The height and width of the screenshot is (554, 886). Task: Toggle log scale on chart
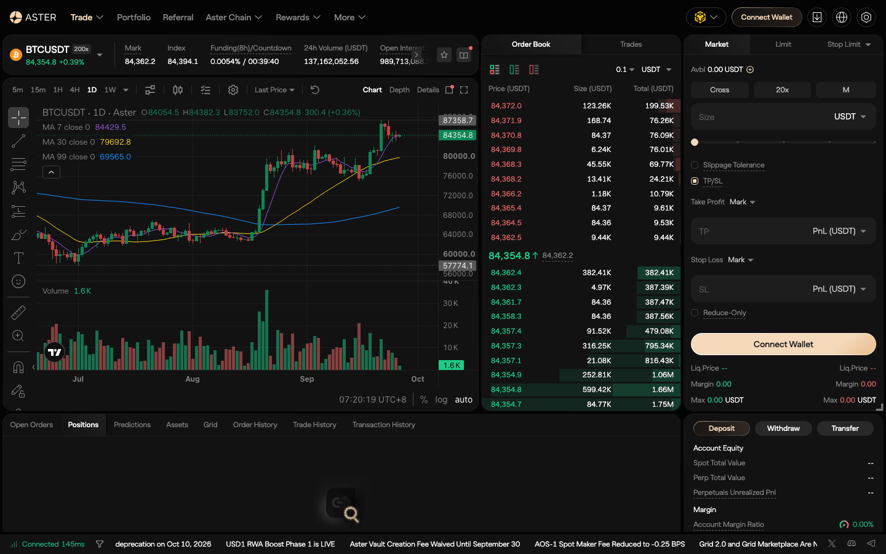[441, 399]
